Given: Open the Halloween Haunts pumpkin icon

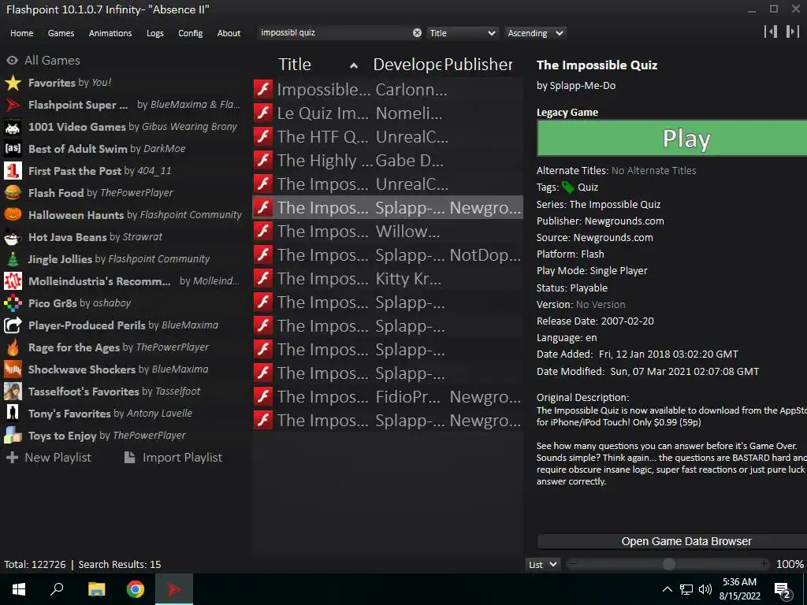Looking at the screenshot, I should tap(13, 215).
